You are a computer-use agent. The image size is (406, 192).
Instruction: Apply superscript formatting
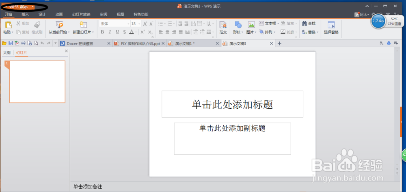[x=143, y=32]
